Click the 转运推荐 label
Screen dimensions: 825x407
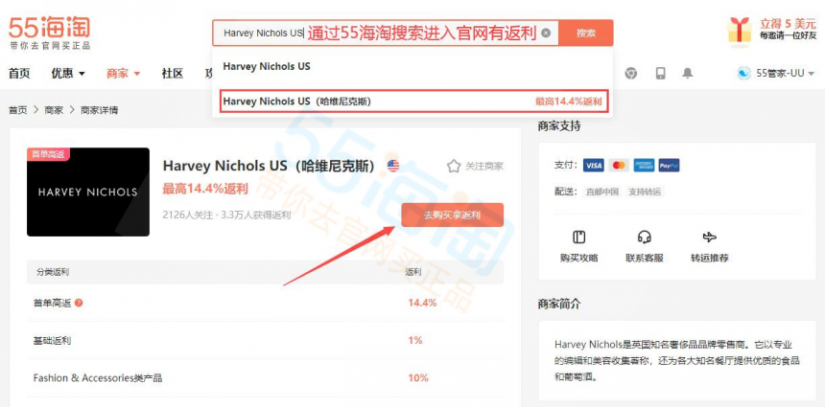[x=709, y=258]
